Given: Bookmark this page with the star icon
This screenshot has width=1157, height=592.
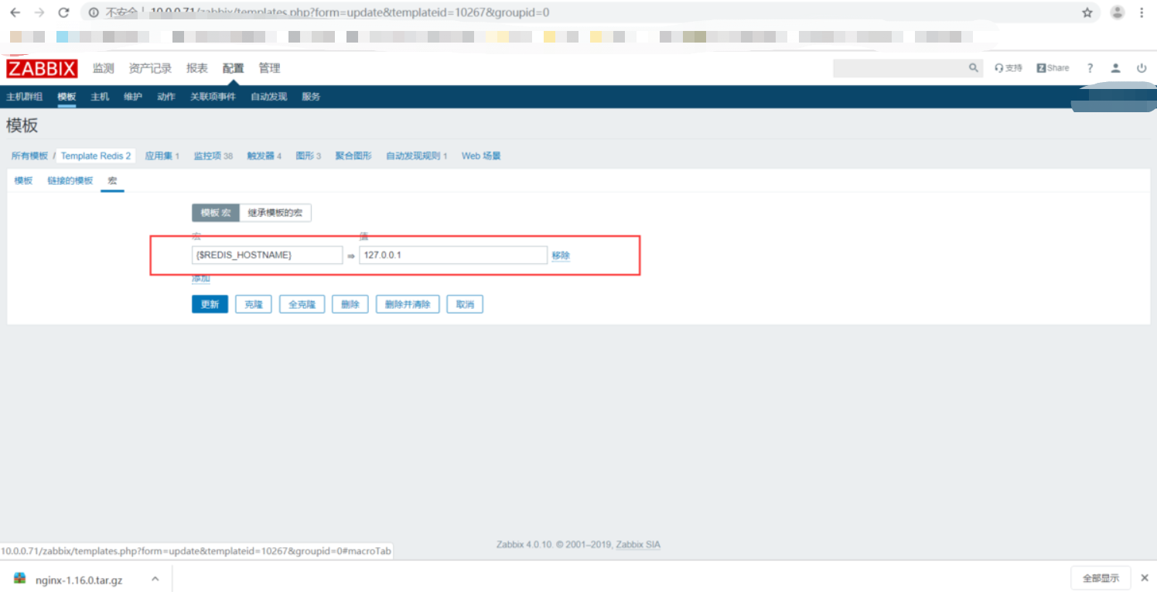Looking at the screenshot, I should [1087, 13].
